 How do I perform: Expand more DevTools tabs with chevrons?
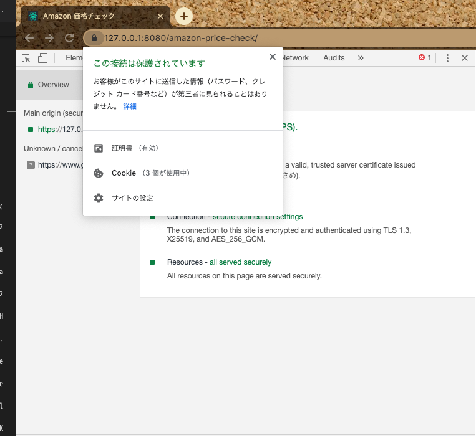coord(361,58)
